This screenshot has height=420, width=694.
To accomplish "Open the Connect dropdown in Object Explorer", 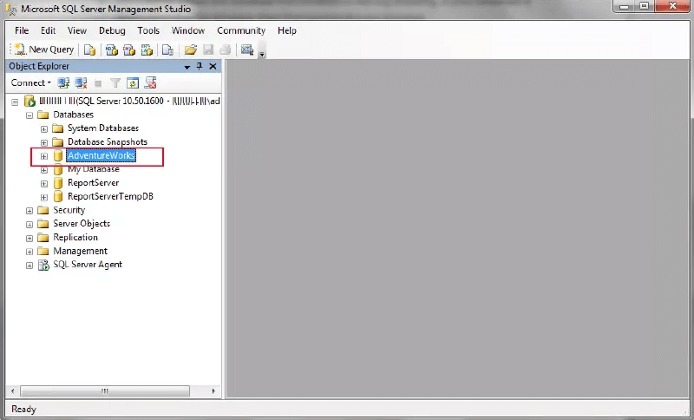I will [31, 82].
